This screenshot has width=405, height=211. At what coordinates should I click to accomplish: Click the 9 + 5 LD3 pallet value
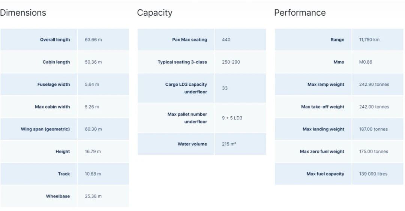[x=232, y=118]
